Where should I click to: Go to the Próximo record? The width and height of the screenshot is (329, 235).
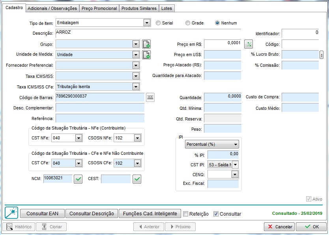tap(180, 227)
